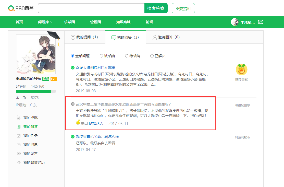The height and width of the screenshot is (187, 284).
Task: Click the answer text 还可以，最好亲自去看看
Action: click(95, 143)
